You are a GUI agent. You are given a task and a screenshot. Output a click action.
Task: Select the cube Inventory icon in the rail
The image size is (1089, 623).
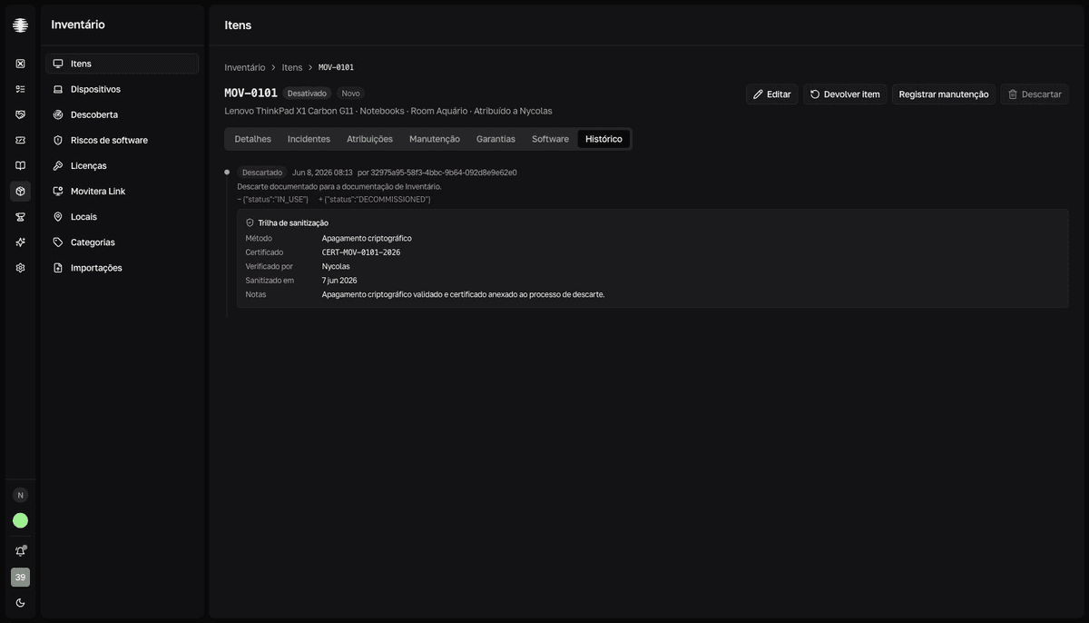pos(20,191)
